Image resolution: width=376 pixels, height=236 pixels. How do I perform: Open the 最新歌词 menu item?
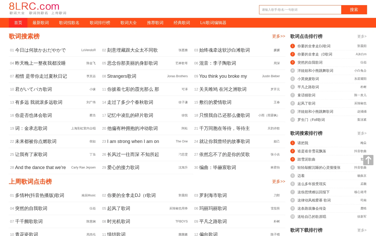(x=41, y=23)
